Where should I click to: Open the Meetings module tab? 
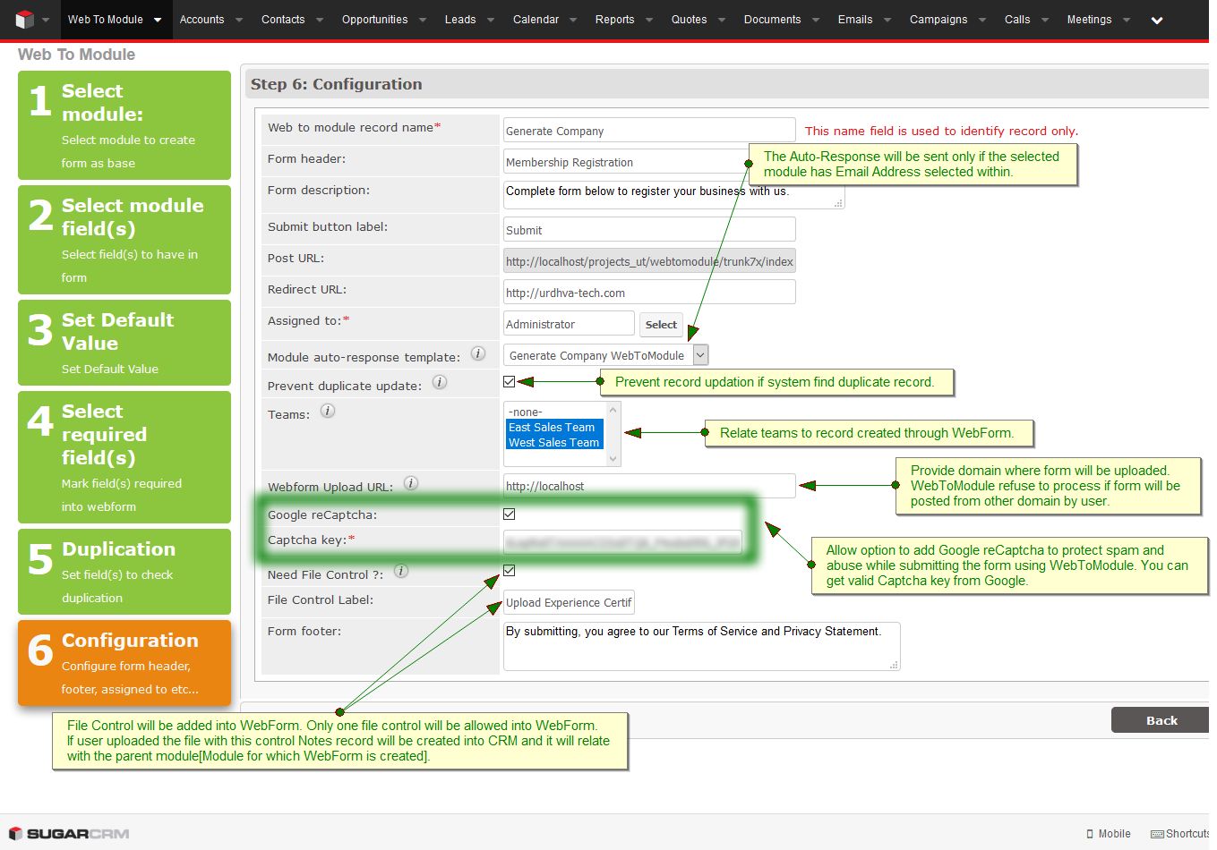[x=1089, y=20]
